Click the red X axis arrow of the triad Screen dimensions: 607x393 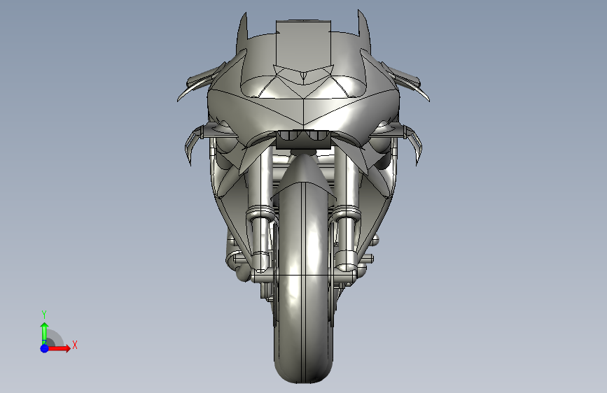tap(59, 348)
